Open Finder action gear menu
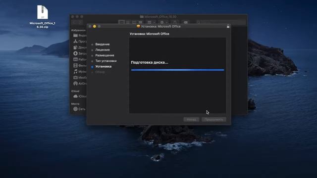The height and width of the screenshot is (178, 317). pyautogui.click(x=164, y=22)
